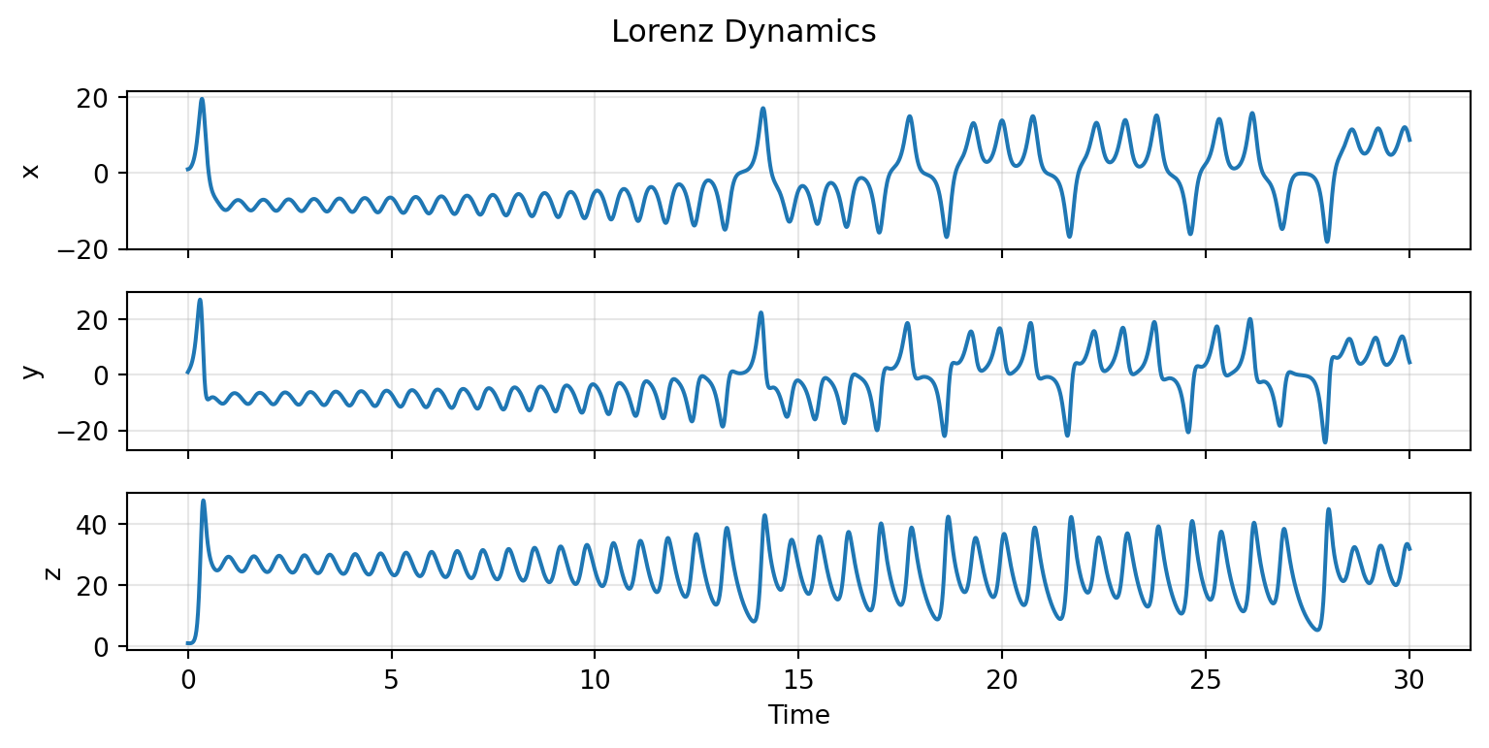This screenshot has height=748, width=1489.
Task: Click the 'x' label of the top subplot
Action: (31, 171)
